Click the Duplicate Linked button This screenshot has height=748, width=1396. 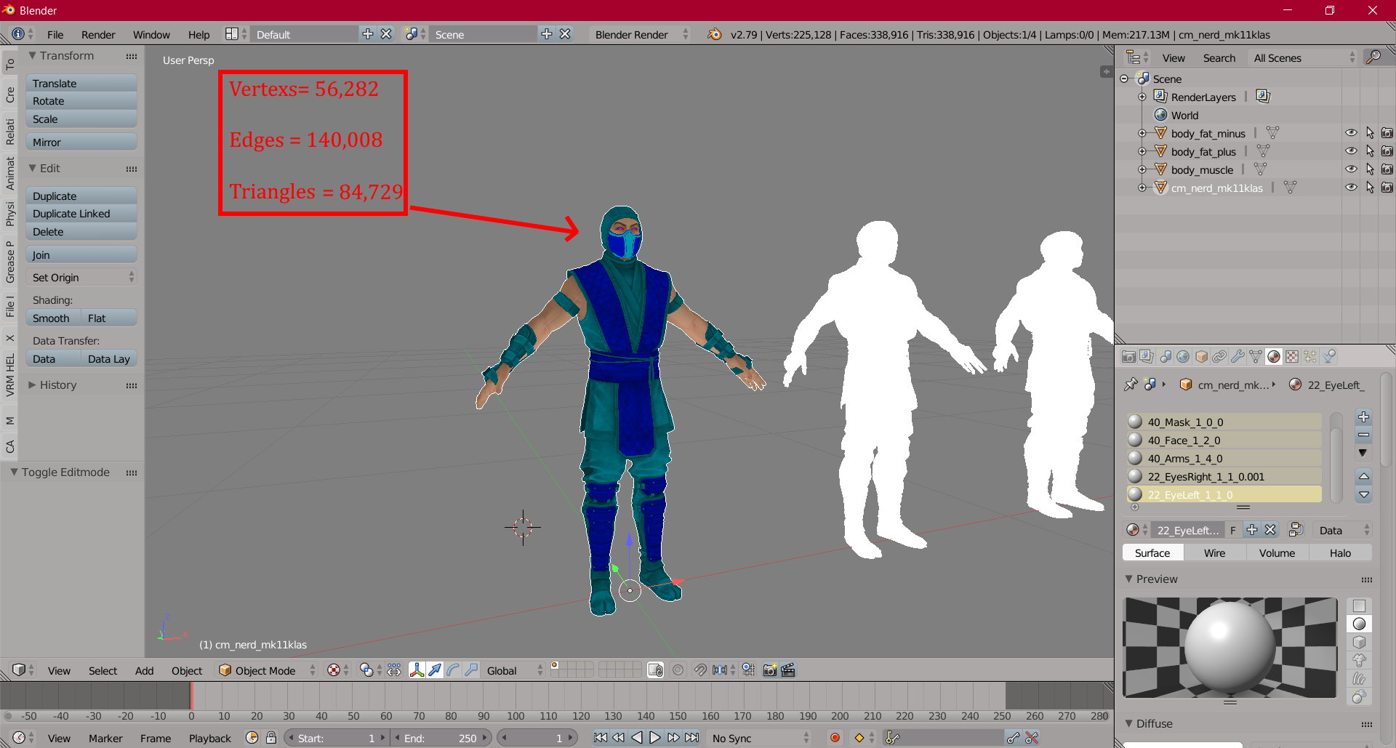coord(81,213)
